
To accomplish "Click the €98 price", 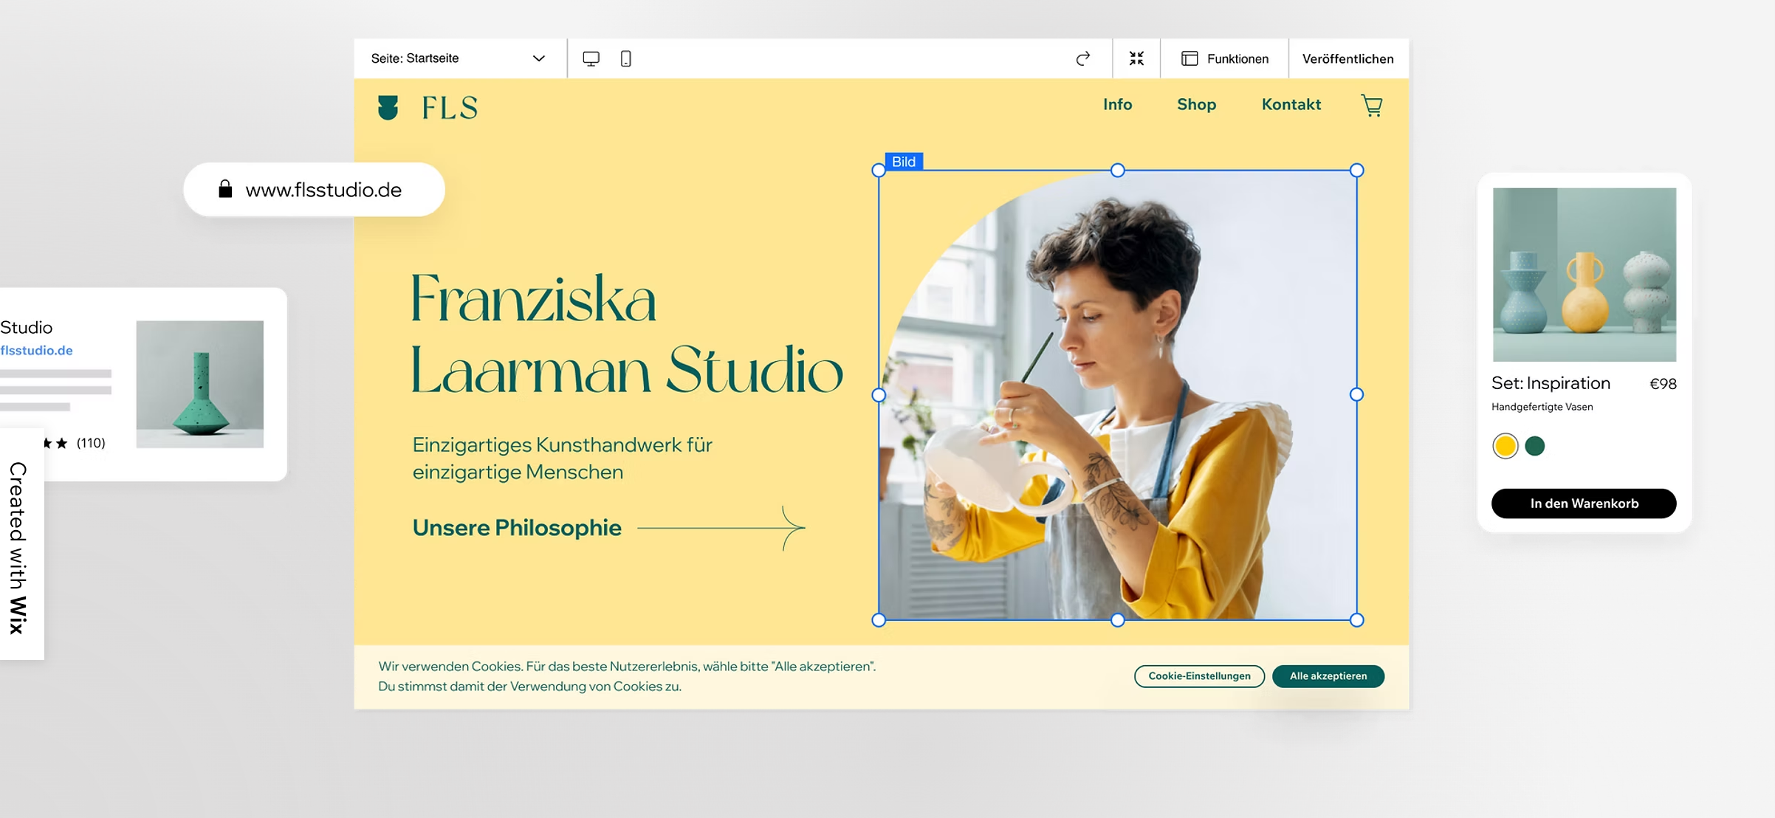I will pos(1663,384).
